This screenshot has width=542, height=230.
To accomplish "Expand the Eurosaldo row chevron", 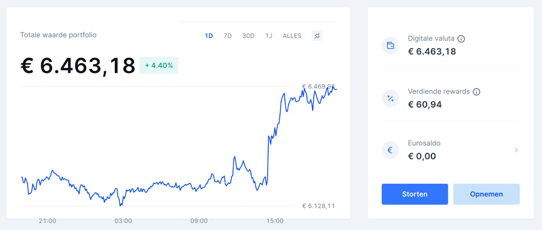I will click(516, 150).
